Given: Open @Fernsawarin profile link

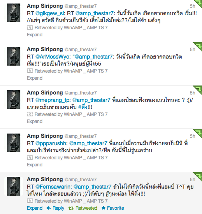Looking at the screenshot, I should [53, 187].
